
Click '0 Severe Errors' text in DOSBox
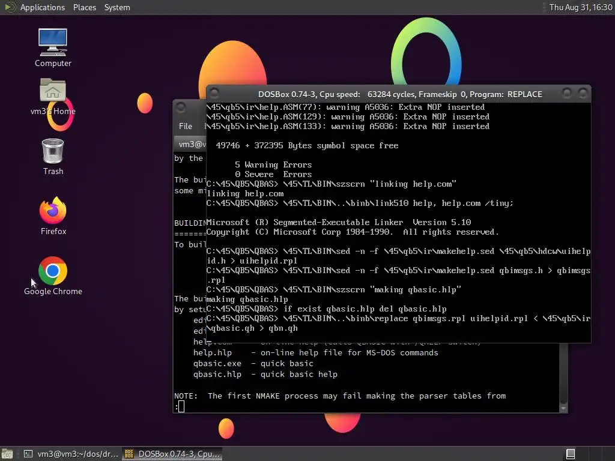tap(273, 174)
